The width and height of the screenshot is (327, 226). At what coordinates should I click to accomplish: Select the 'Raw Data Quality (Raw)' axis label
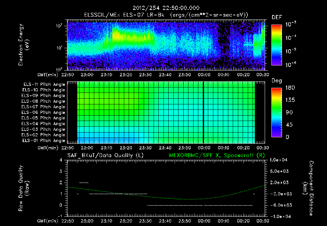click(24, 188)
